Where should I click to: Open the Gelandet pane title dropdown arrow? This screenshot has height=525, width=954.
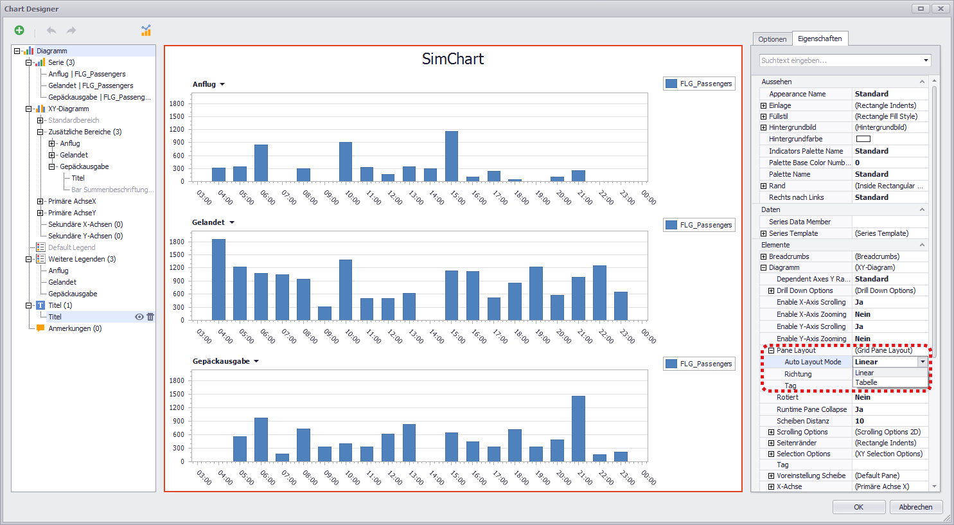232,222
